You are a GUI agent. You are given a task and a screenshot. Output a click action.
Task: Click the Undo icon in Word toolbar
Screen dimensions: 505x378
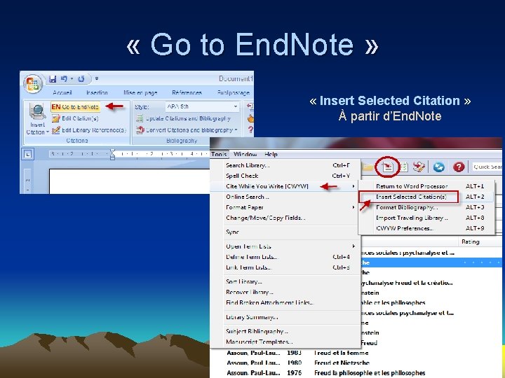[x=64, y=78]
